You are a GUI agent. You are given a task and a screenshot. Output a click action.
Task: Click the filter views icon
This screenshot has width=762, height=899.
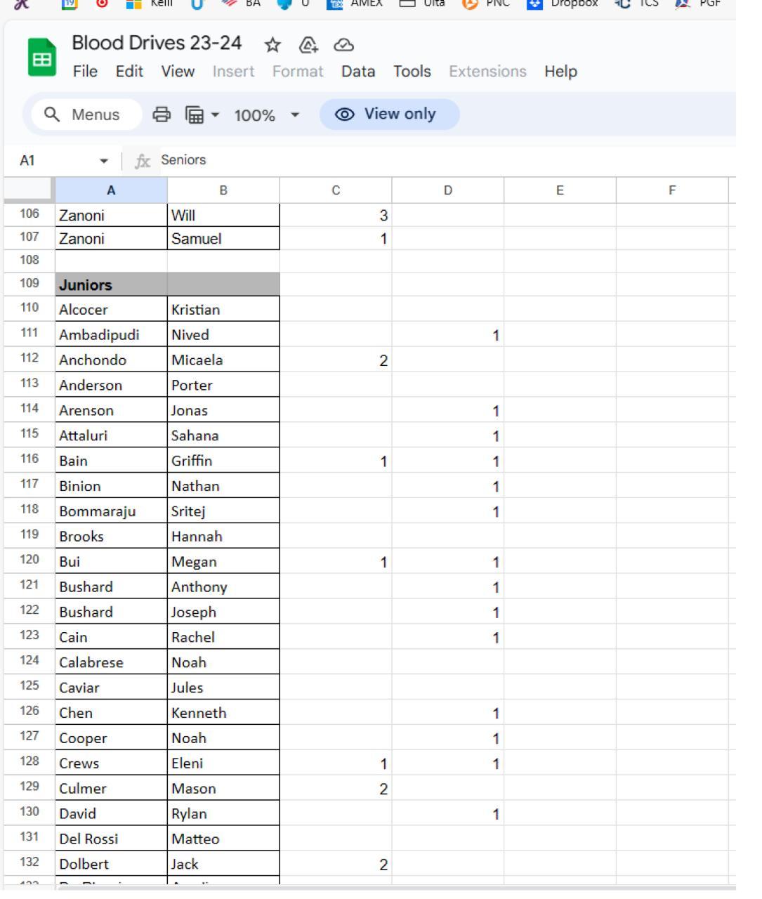click(194, 114)
